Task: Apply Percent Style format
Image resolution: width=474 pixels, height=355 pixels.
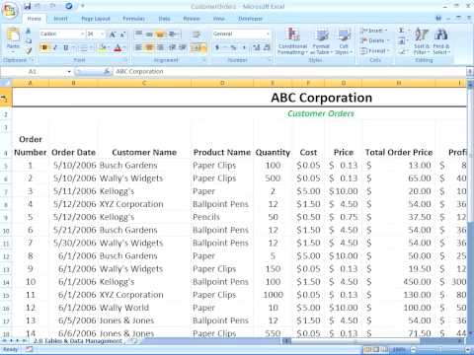Action: coord(234,47)
